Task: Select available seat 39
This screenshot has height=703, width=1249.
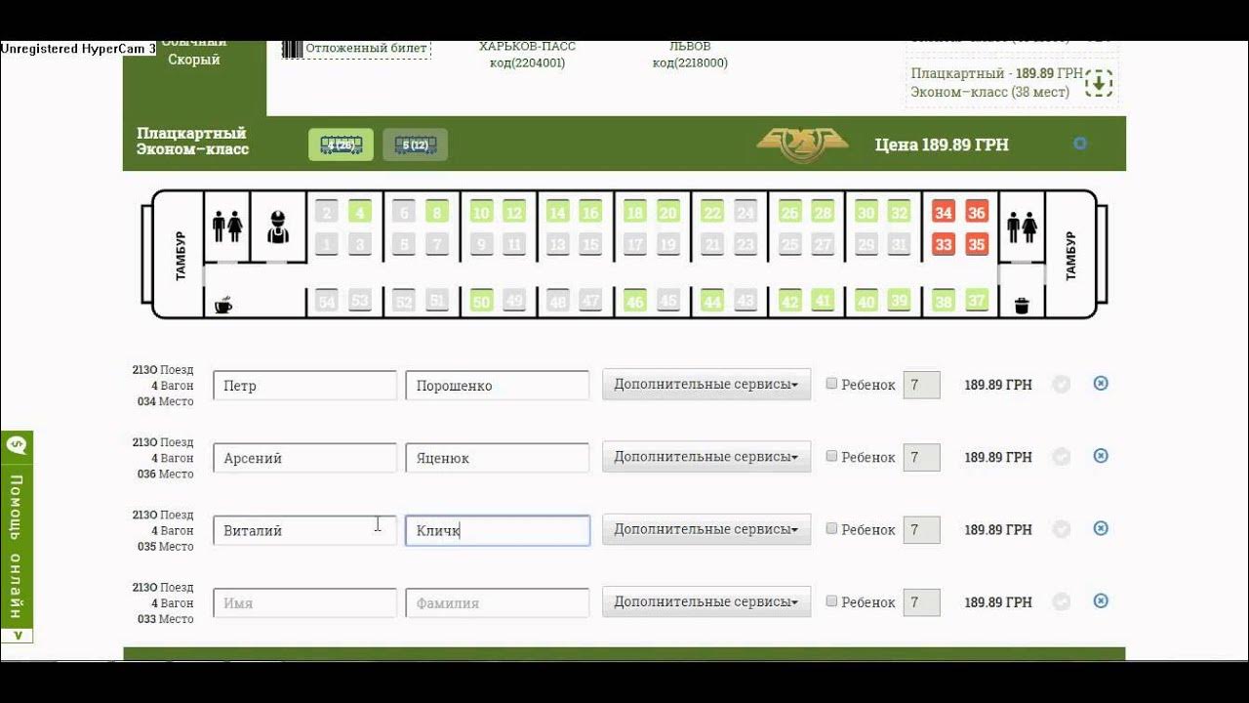Action: pyautogui.click(x=900, y=302)
